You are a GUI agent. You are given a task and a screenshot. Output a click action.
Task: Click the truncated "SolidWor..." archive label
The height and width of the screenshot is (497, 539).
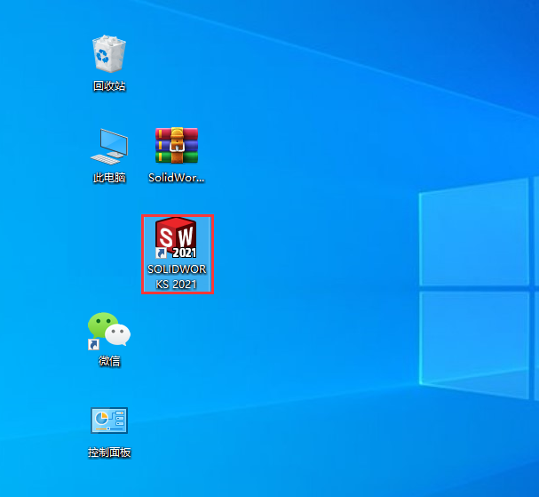[177, 178]
